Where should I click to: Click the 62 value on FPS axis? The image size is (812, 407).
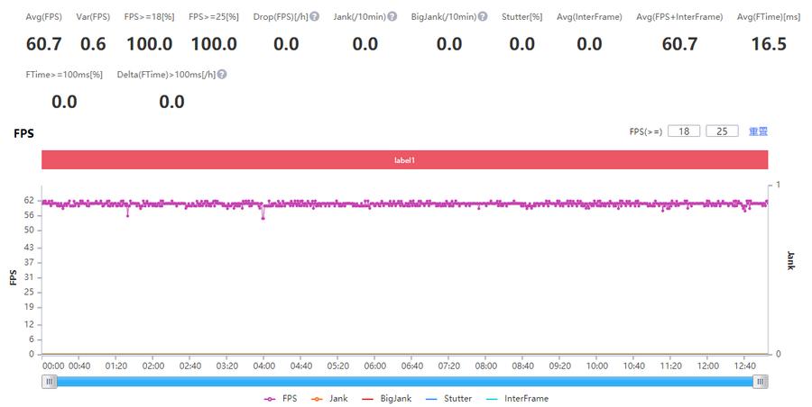click(29, 200)
